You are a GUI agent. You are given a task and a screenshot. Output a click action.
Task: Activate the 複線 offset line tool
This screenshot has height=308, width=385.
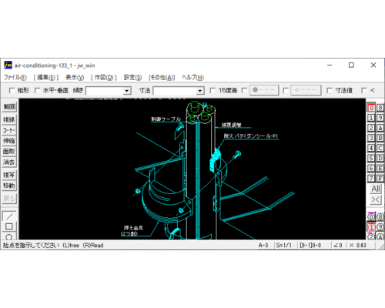[x=9, y=119]
